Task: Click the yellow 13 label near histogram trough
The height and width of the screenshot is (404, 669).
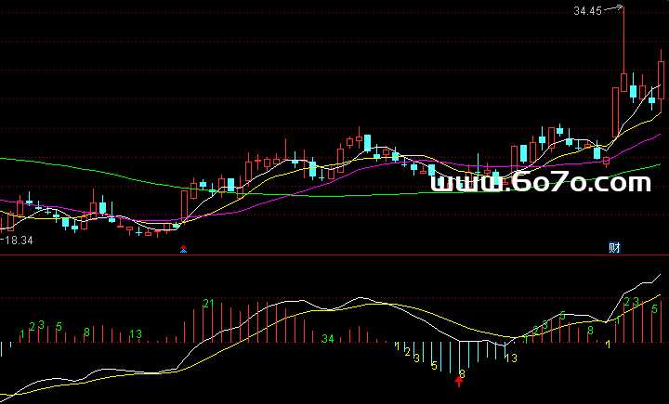Action: [511, 358]
